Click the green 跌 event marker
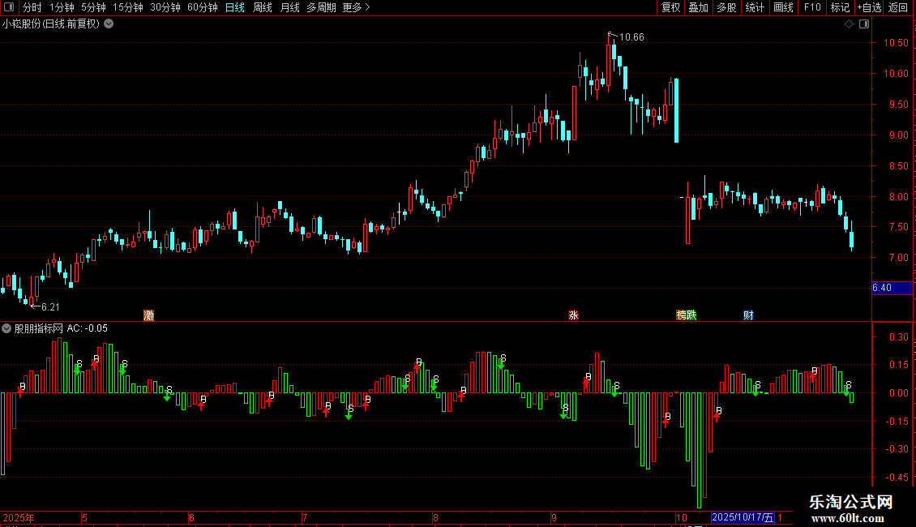Viewport: 916px width, 527px height. click(691, 315)
